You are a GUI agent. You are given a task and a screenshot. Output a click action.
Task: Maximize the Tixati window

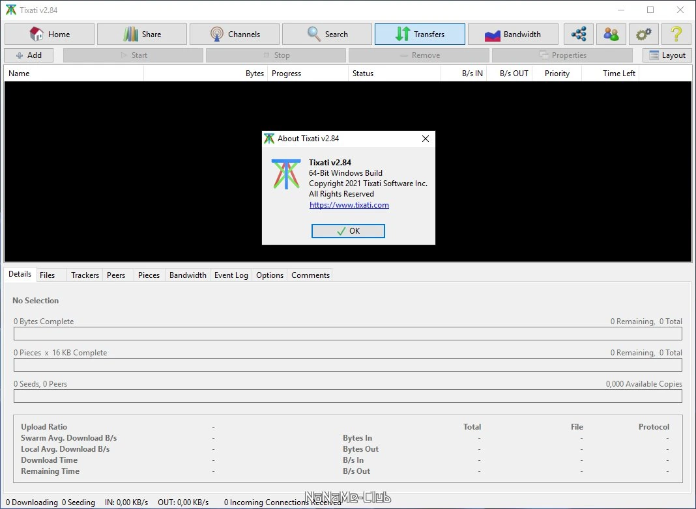pyautogui.click(x=650, y=10)
